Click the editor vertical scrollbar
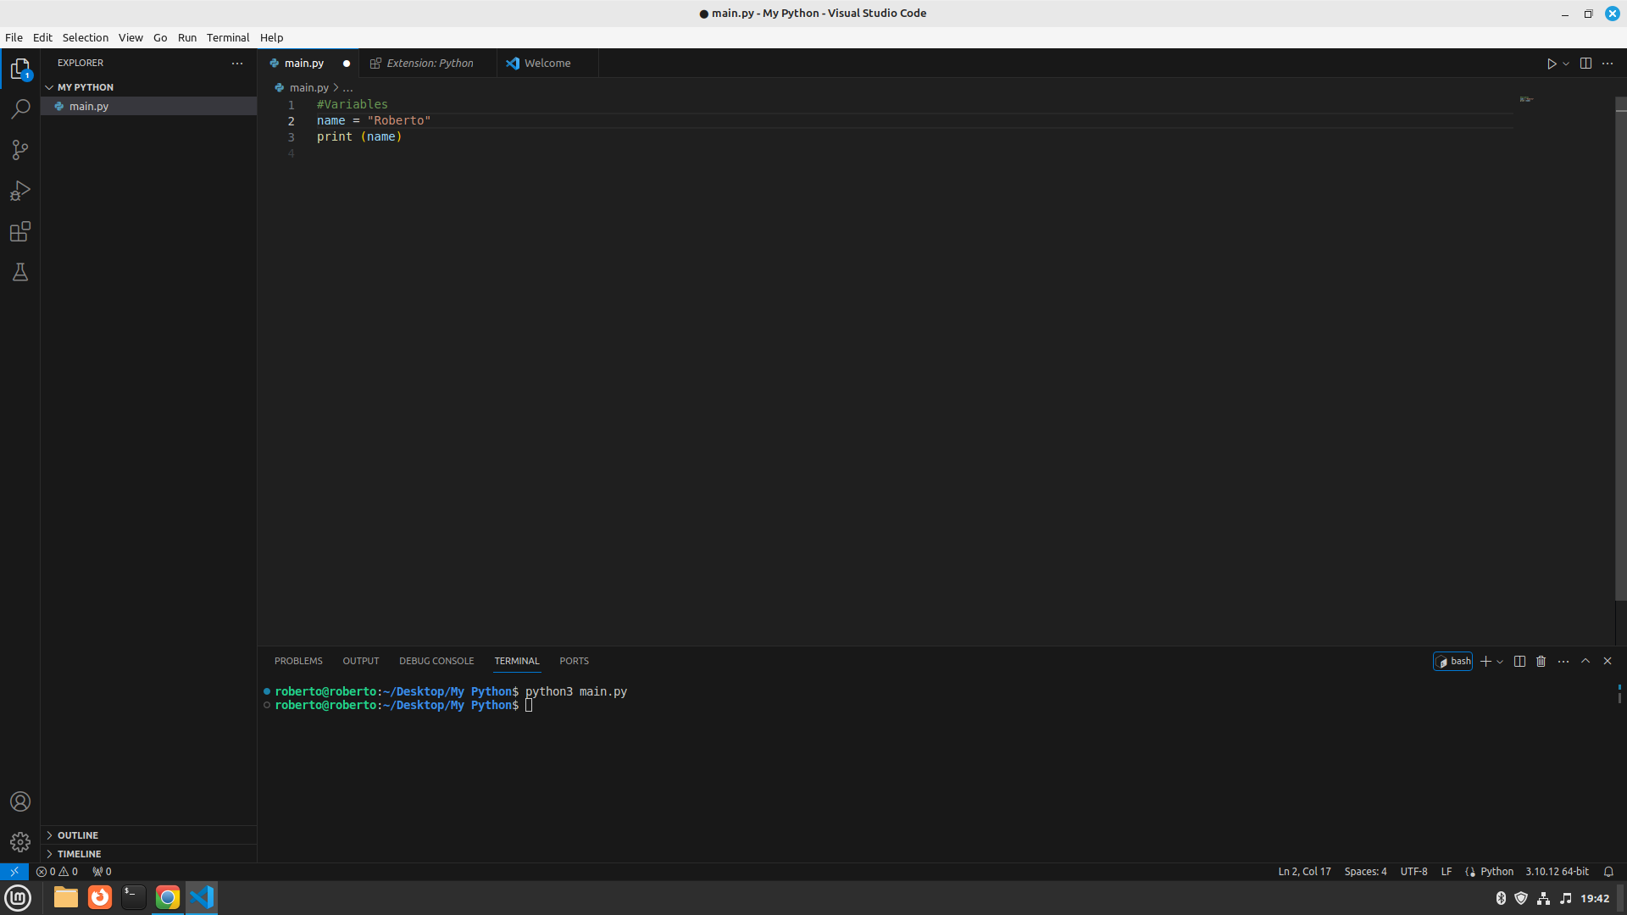 tap(1620, 347)
